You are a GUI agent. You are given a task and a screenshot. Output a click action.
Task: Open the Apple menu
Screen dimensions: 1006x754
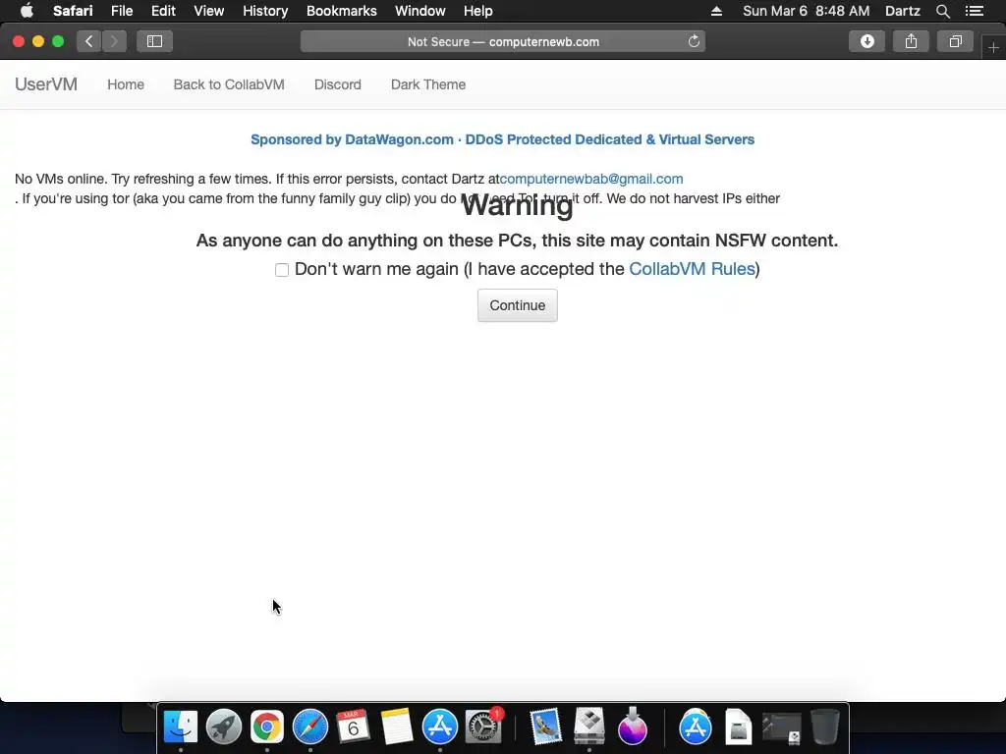(x=27, y=11)
